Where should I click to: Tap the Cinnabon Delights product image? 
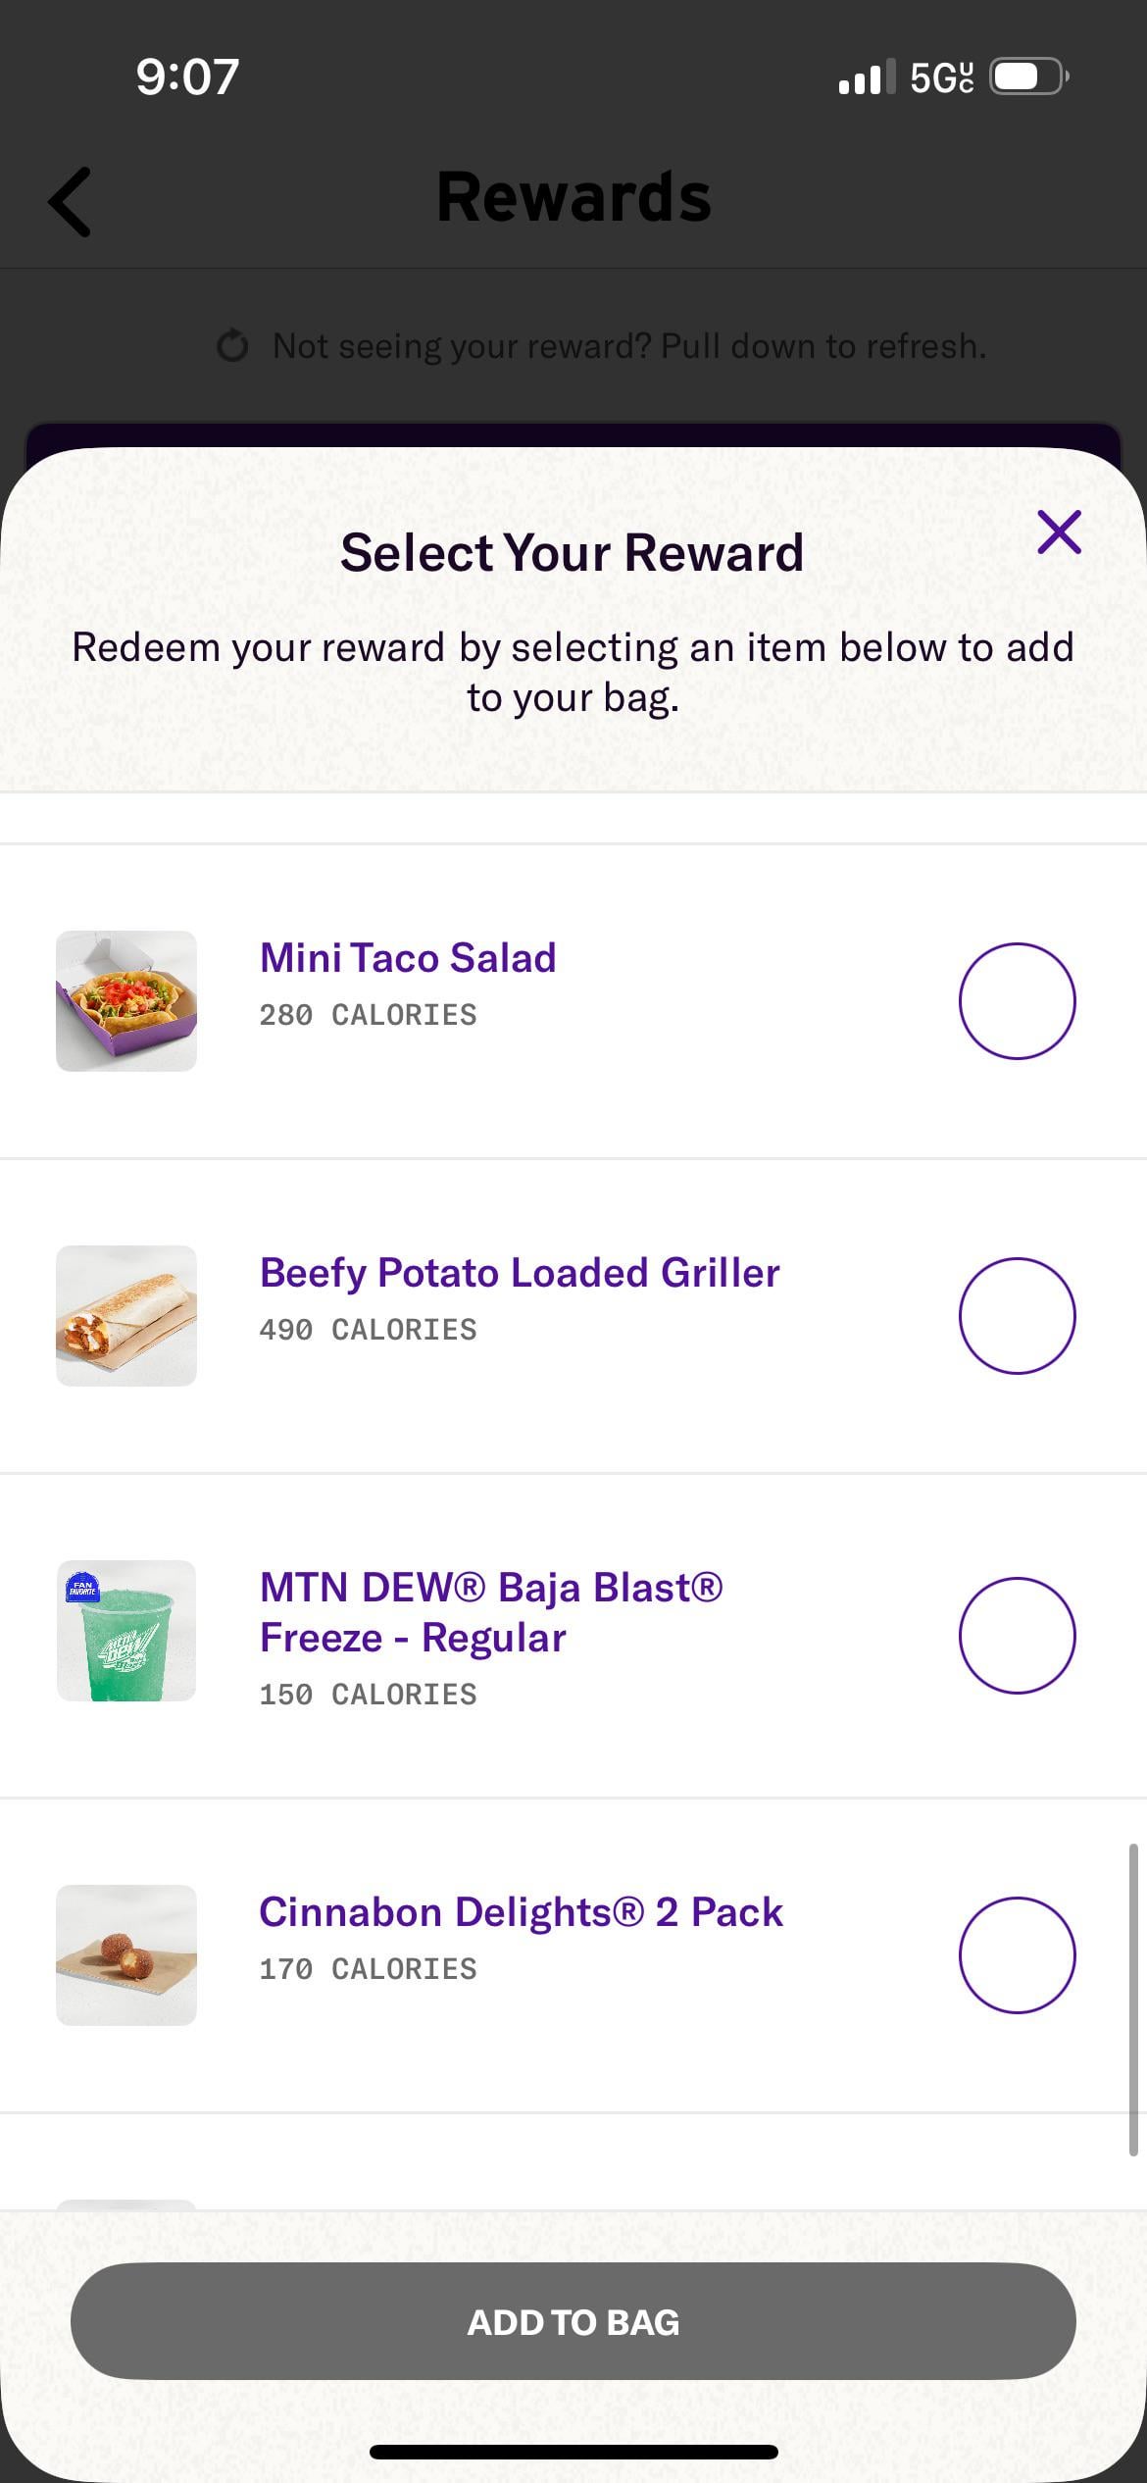(126, 1955)
